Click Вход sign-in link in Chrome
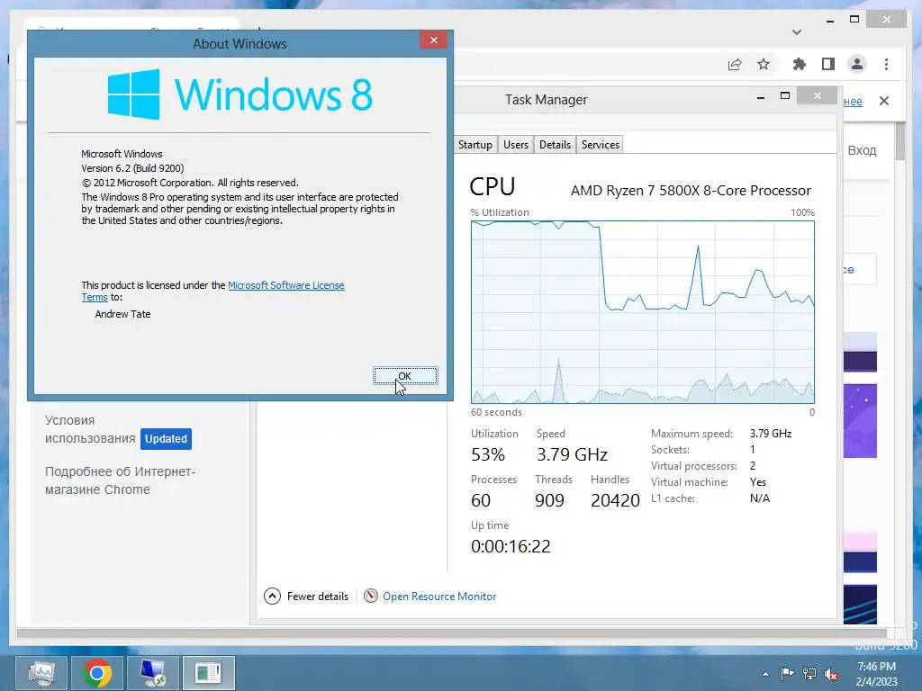 coord(862,150)
